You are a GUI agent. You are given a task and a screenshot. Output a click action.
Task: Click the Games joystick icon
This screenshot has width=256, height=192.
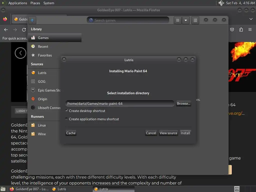click(33, 37)
